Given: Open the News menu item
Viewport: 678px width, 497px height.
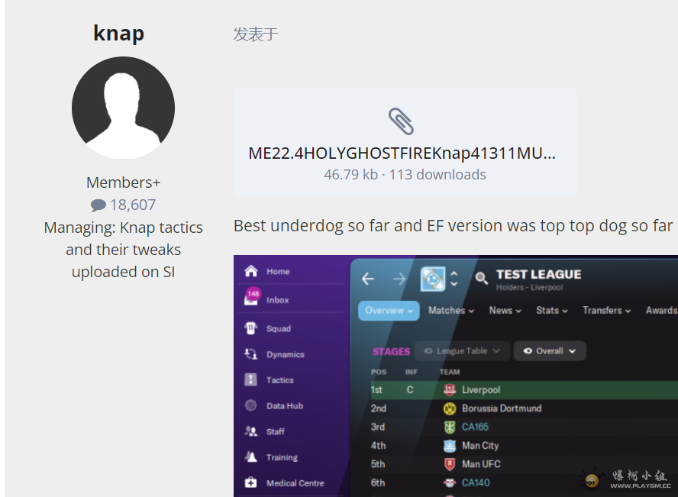Looking at the screenshot, I should coord(505,311).
